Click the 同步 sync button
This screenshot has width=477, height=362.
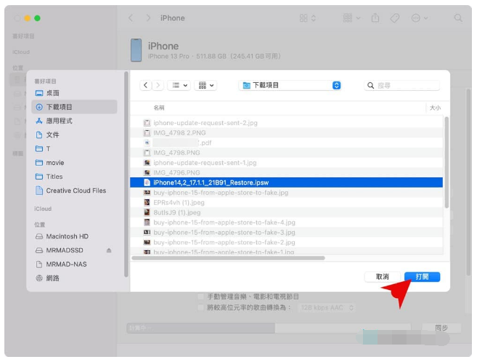point(441,328)
